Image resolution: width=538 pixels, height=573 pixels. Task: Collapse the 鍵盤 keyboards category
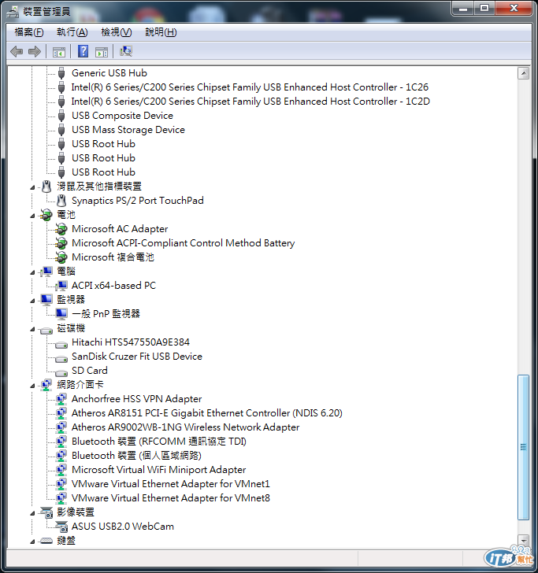[x=32, y=542]
